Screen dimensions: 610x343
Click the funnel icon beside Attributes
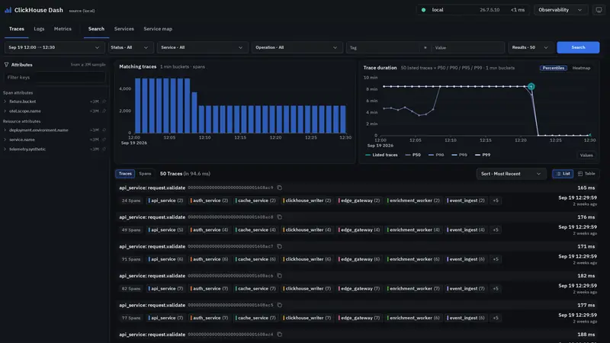(x=6, y=65)
